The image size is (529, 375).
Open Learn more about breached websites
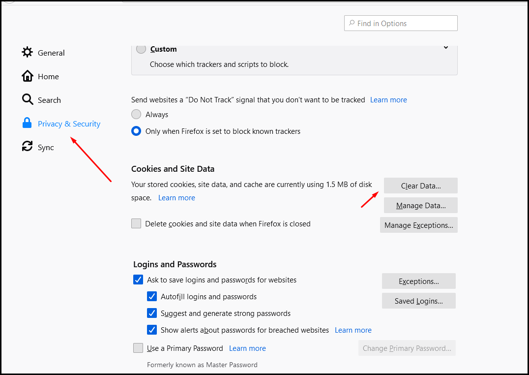click(353, 330)
